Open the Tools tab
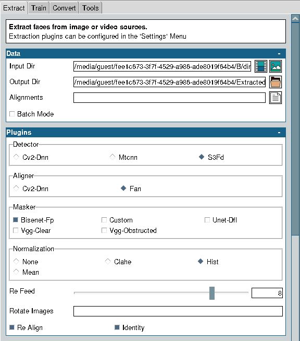Viewport: 300px width, 341px height. pos(91,8)
